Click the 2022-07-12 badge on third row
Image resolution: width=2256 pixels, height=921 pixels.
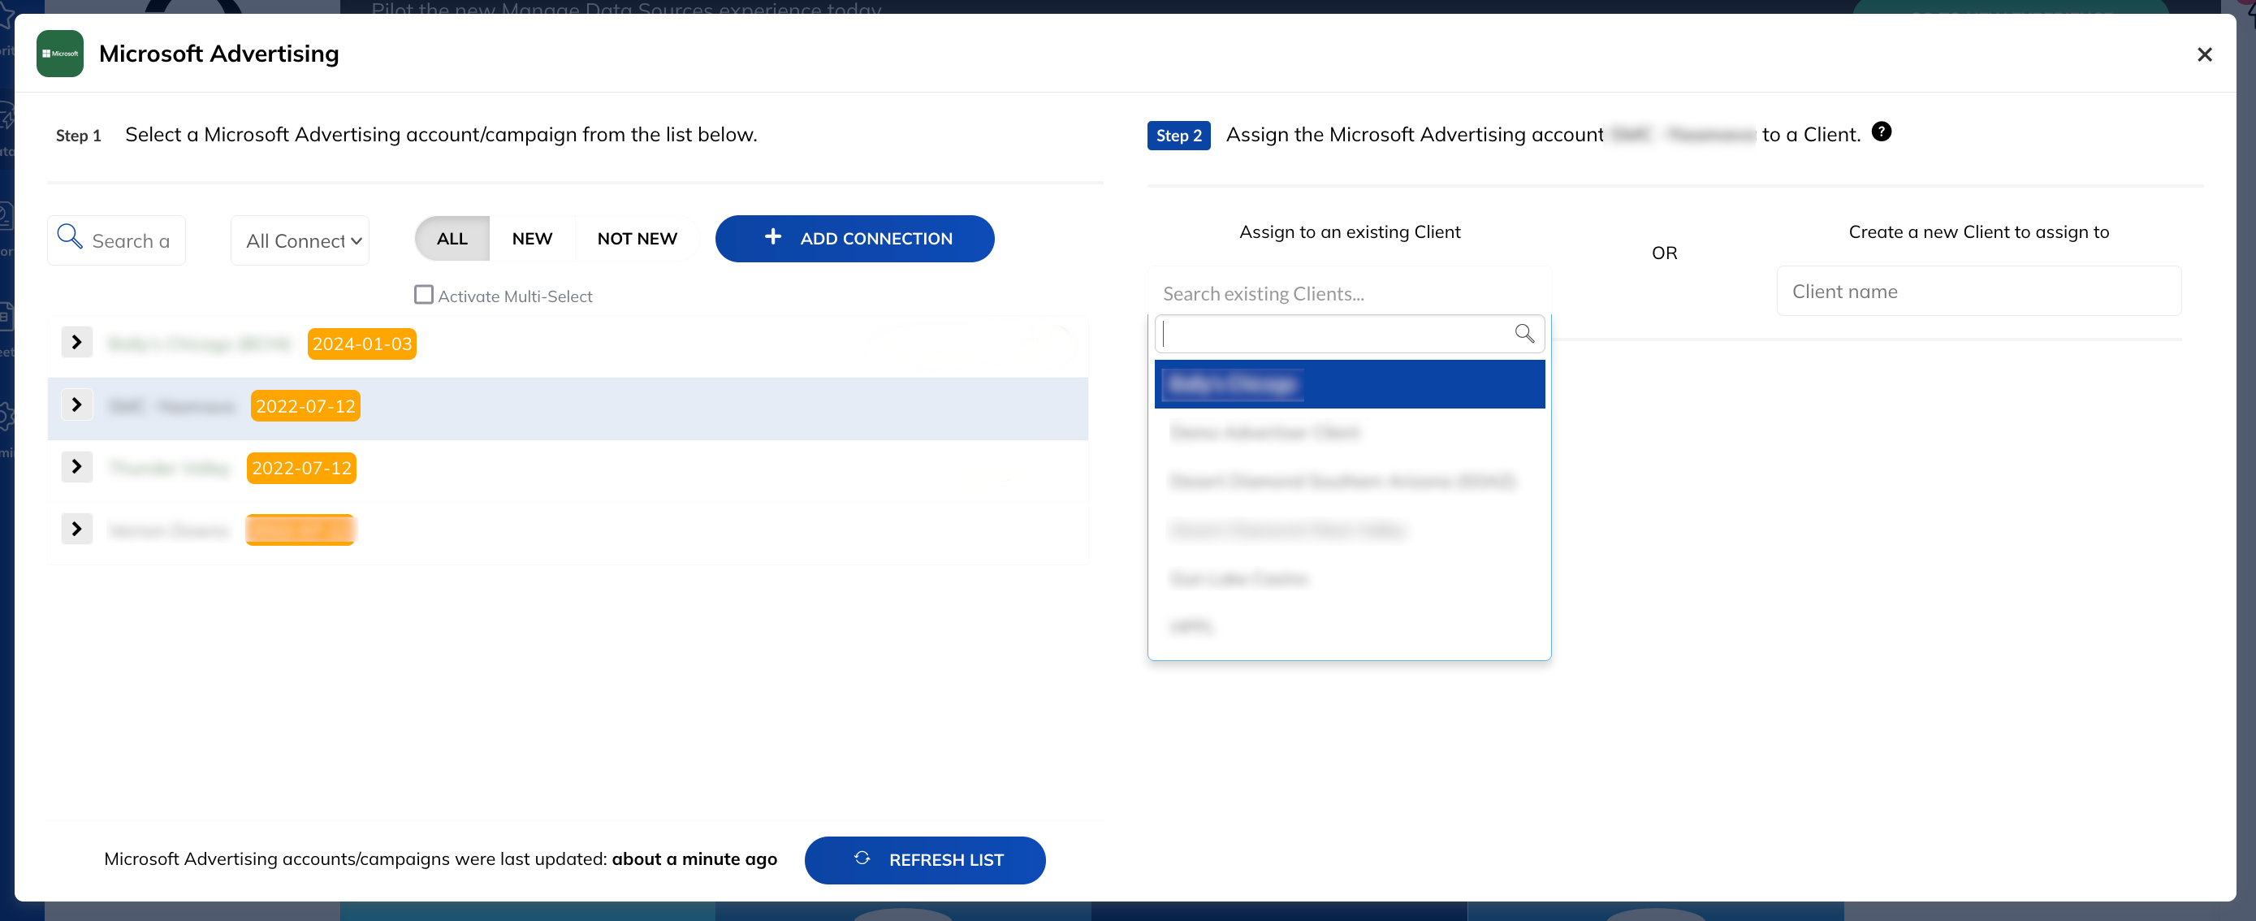[301, 469]
